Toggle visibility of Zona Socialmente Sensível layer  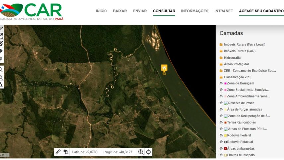pyautogui.click(x=221, y=90)
